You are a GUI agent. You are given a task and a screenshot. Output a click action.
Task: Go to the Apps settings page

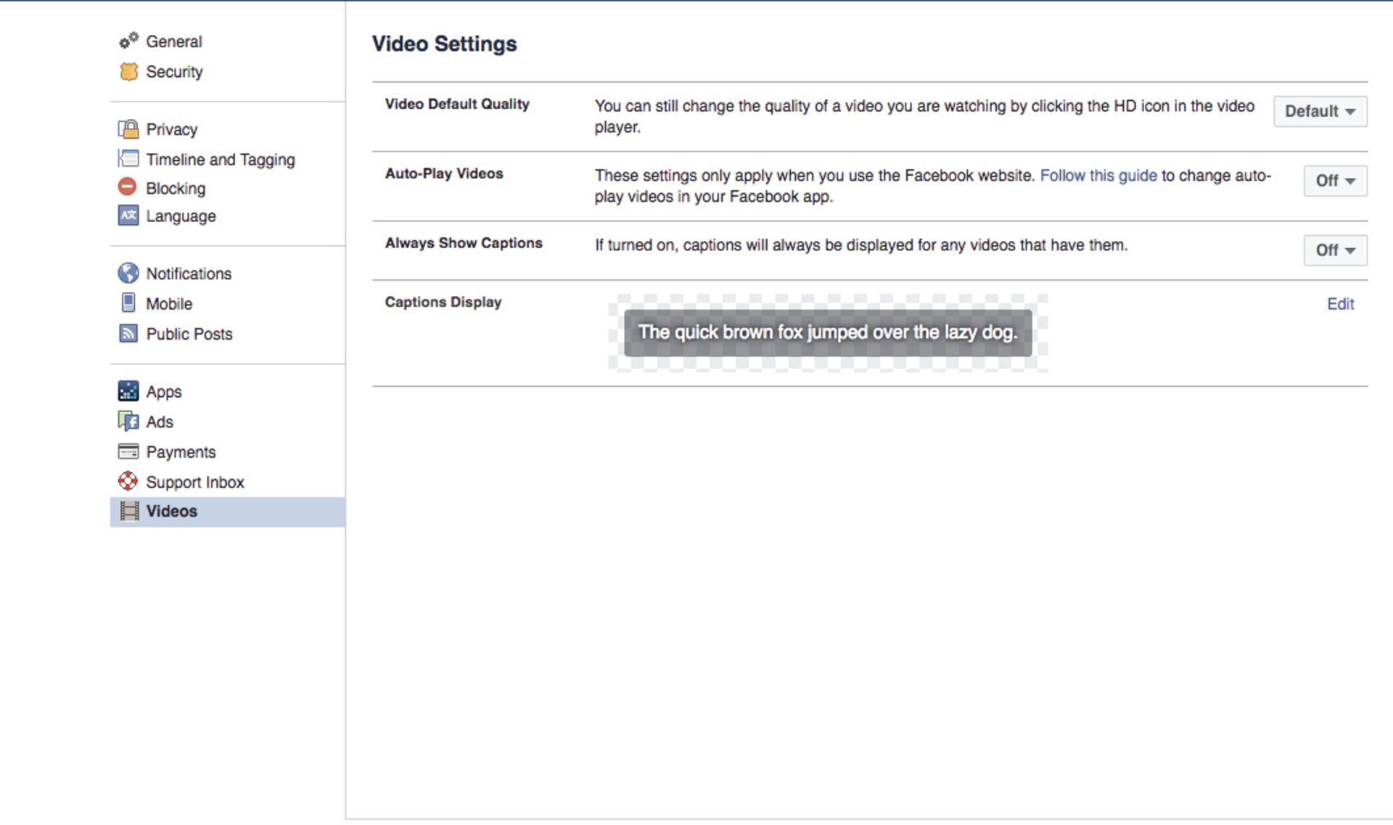[164, 392]
